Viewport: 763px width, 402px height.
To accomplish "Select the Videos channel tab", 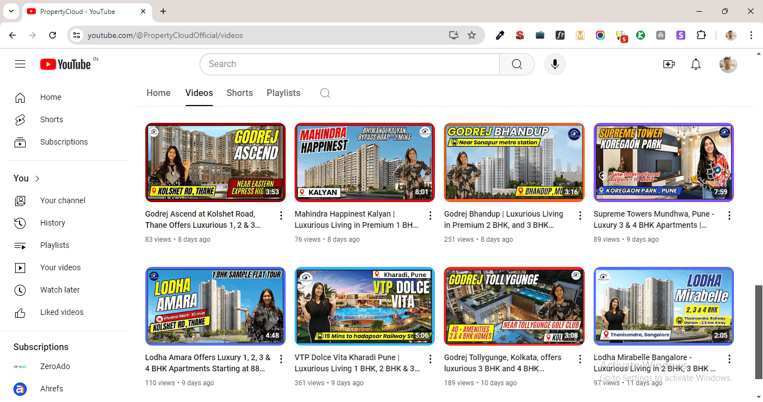I will [199, 93].
